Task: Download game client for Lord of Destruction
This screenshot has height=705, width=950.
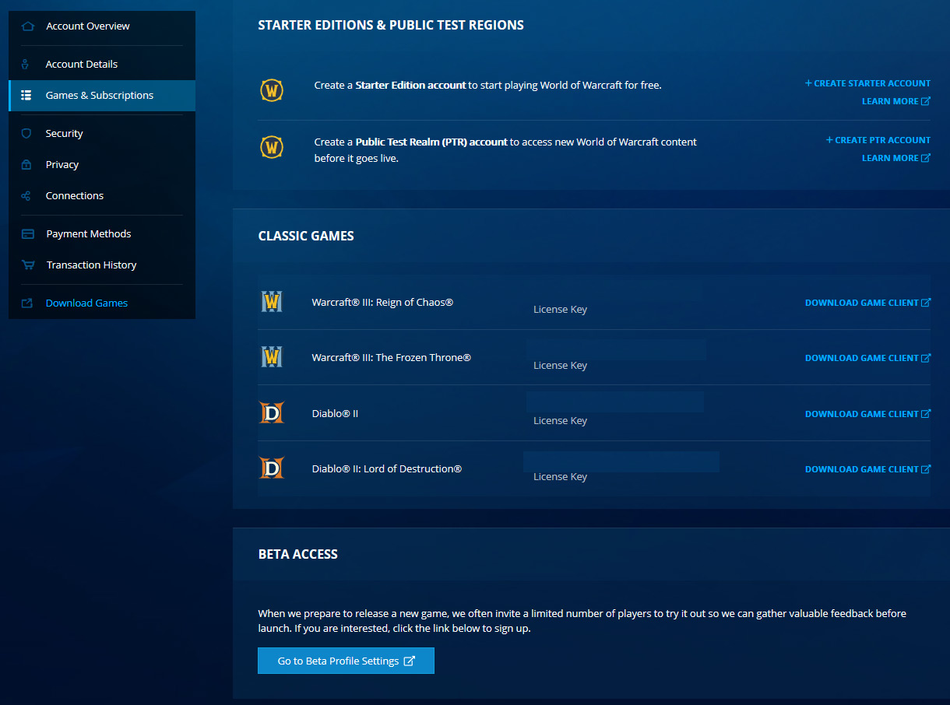Action: [x=867, y=469]
